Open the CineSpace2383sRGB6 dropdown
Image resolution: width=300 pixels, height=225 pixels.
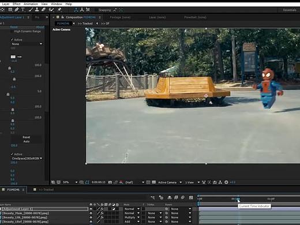pos(27,158)
